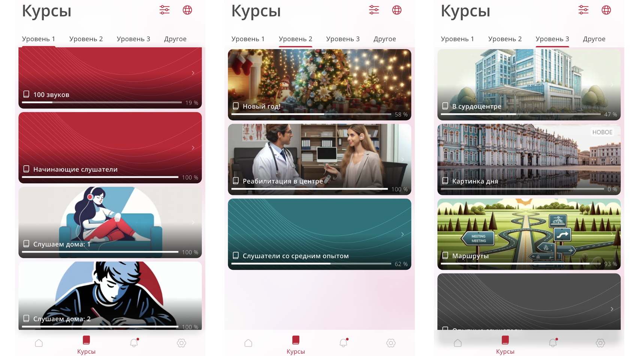Select 'Уровень 3' tab on middle phone screen
The image size is (637, 356).
[x=342, y=39]
